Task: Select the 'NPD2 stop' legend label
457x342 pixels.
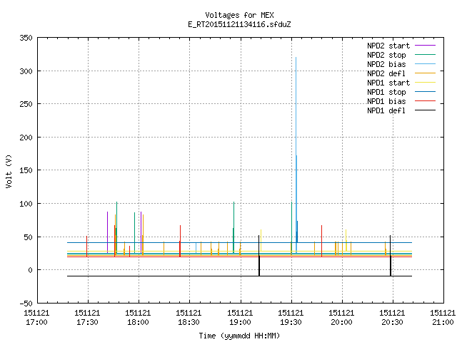Action: [386, 55]
